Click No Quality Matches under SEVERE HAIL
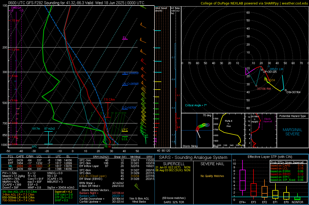309x205 pixels. pos(212,176)
